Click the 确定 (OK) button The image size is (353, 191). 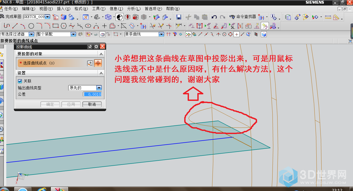(50, 104)
